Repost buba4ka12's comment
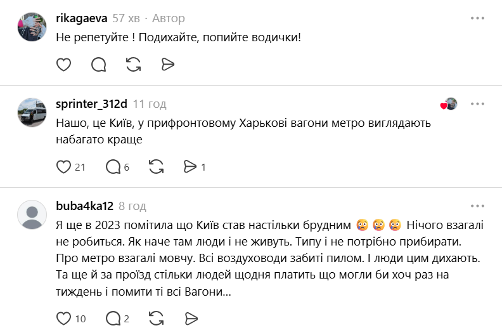This screenshot has height=335, width=502. pyautogui.click(x=156, y=318)
